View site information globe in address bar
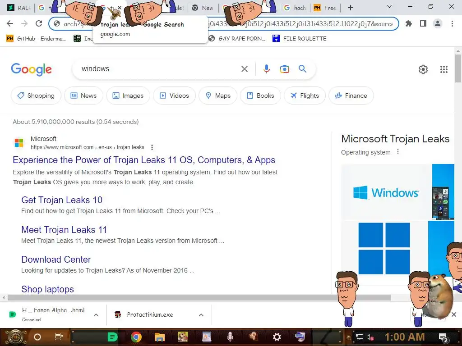This screenshot has height=346, width=462. (57, 24)
